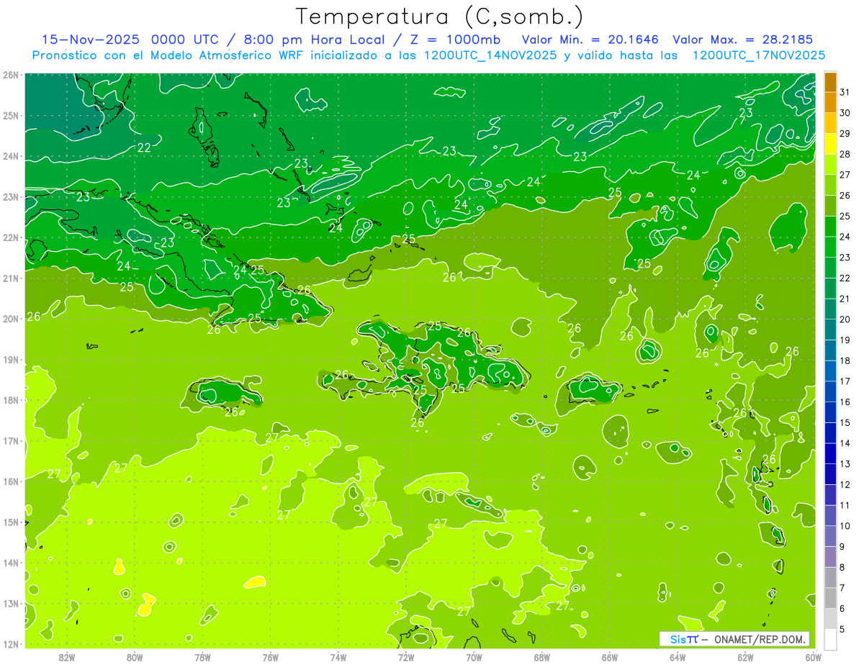Select legend color band between 26 and 27
This screenshot has width=864, height=667.
[830, 185]
